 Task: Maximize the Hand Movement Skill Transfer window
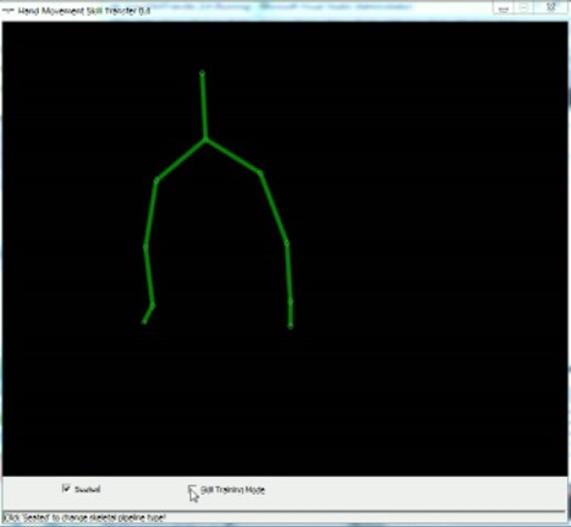click(523, 8)
